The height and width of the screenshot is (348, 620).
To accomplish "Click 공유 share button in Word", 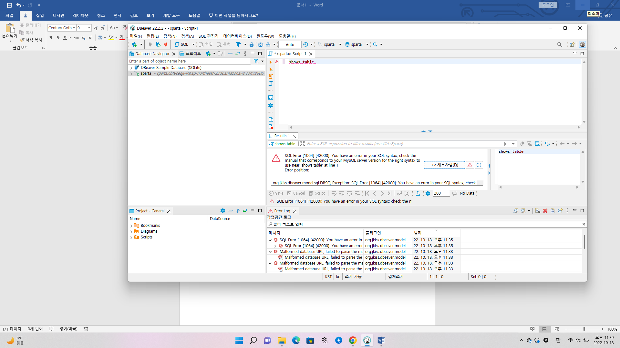I will coord(606,15).
